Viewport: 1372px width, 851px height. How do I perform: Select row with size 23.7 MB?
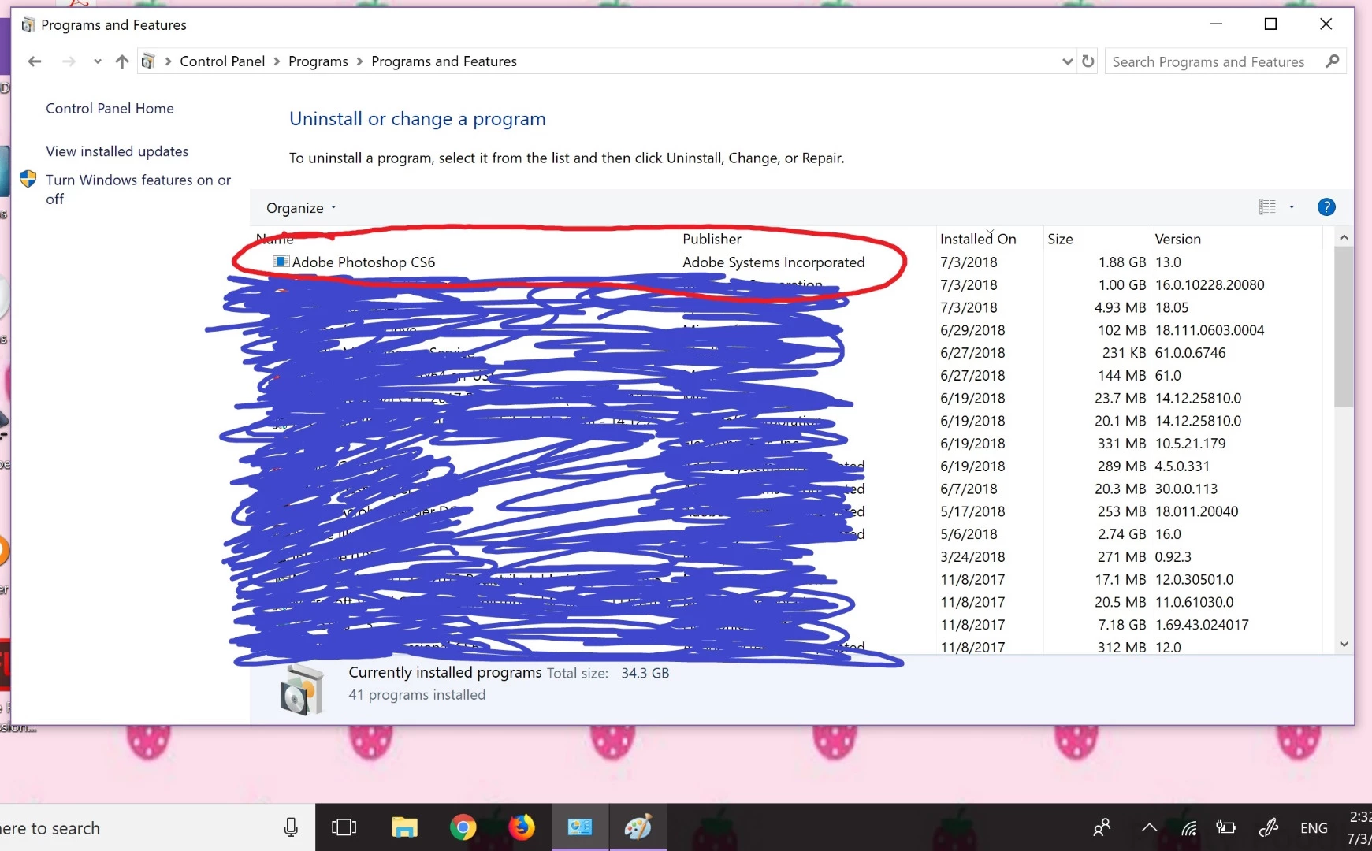pos(788,399)
